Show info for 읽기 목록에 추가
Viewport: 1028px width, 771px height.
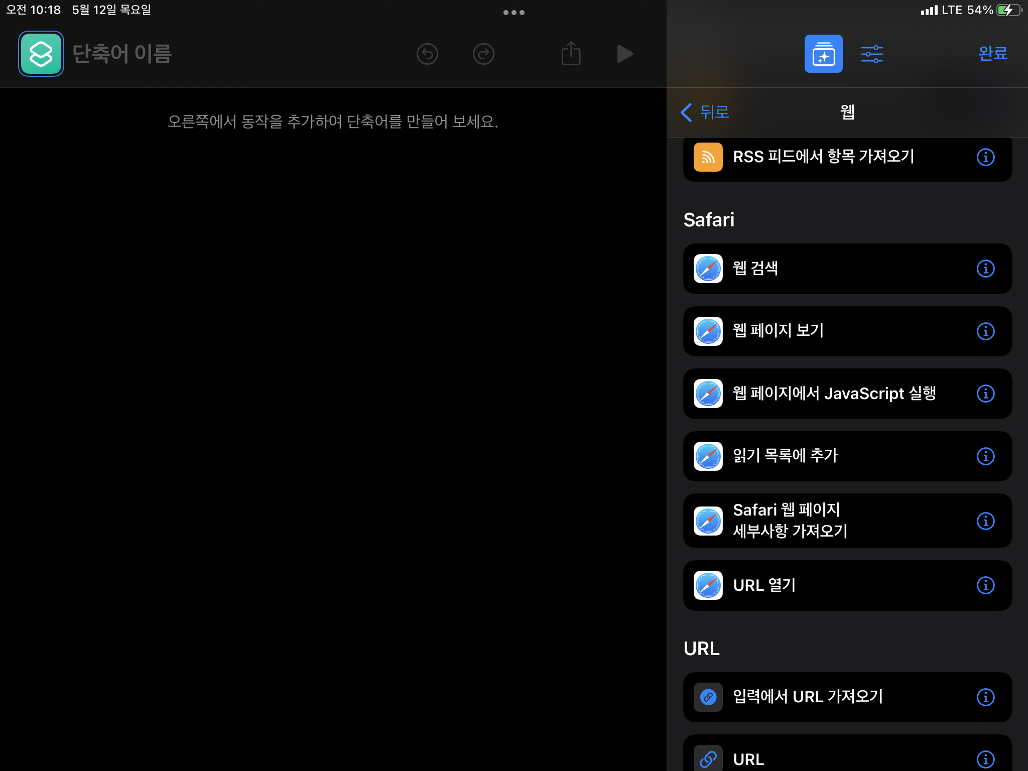coord(985,456)
